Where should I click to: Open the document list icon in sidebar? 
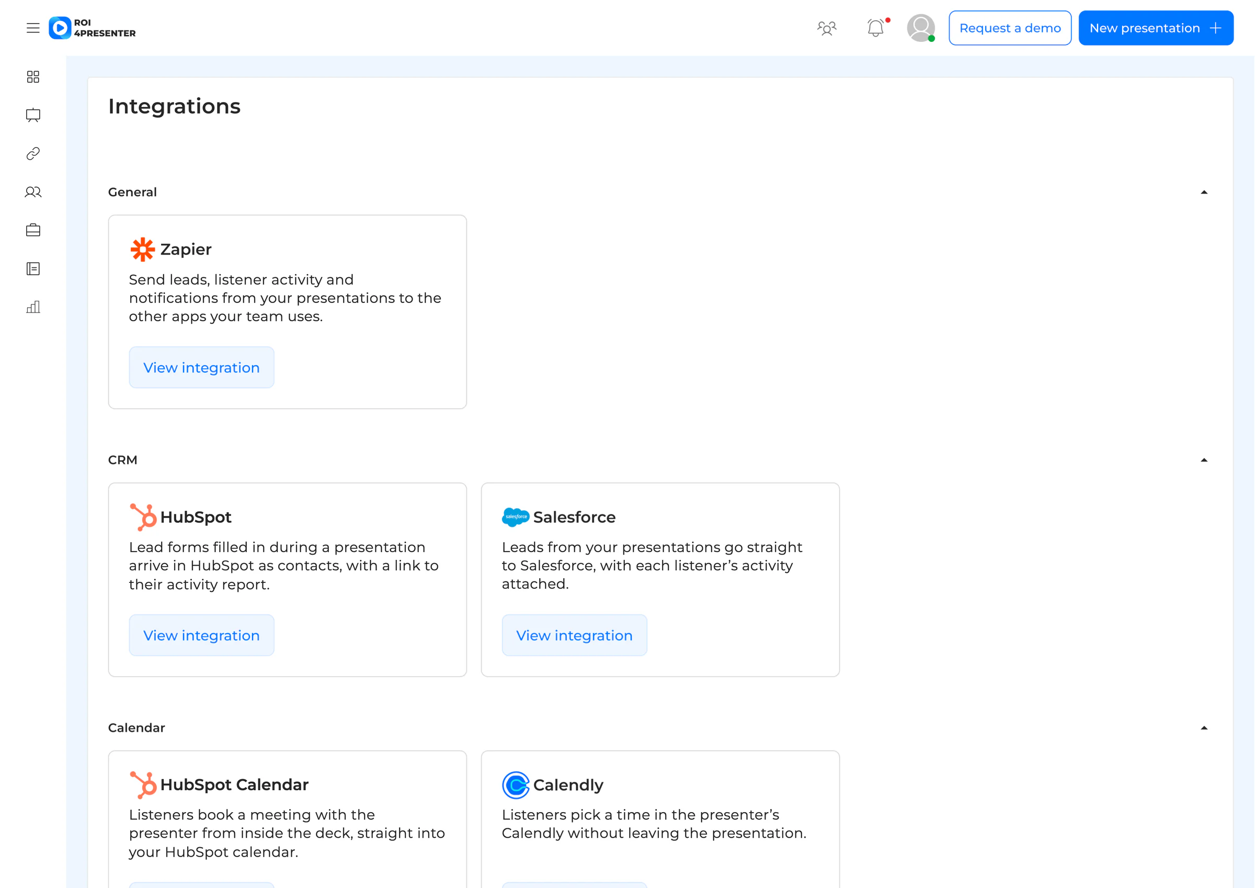click(x=33, y=268)
